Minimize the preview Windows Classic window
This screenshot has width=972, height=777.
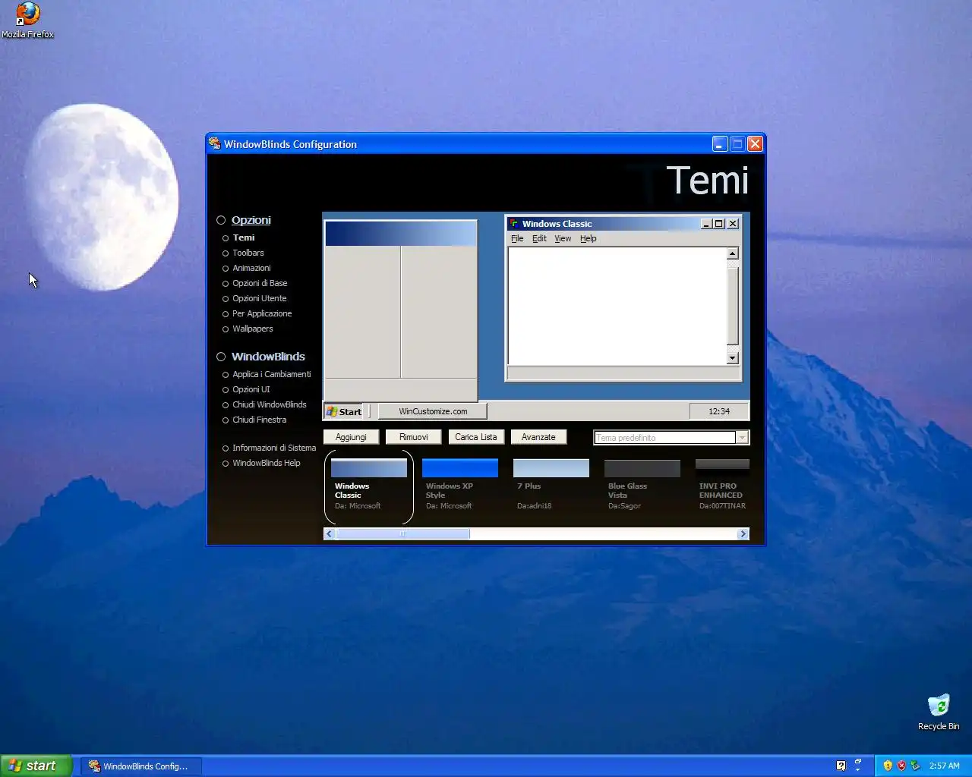(x=706, y=224)
